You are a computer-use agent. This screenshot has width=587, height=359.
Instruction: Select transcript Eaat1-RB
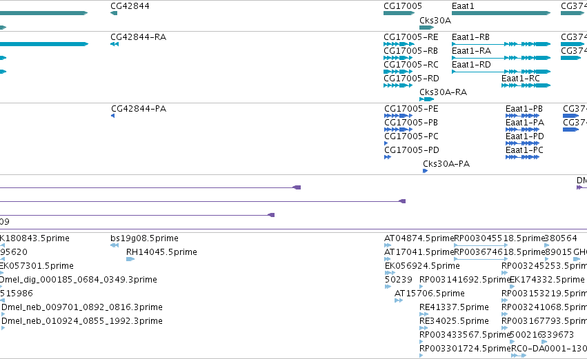click(470, 37)
